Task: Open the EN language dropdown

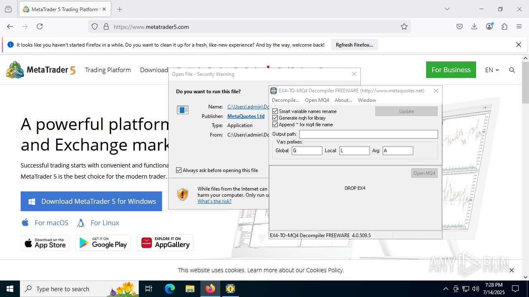Action: pos(492,70)
